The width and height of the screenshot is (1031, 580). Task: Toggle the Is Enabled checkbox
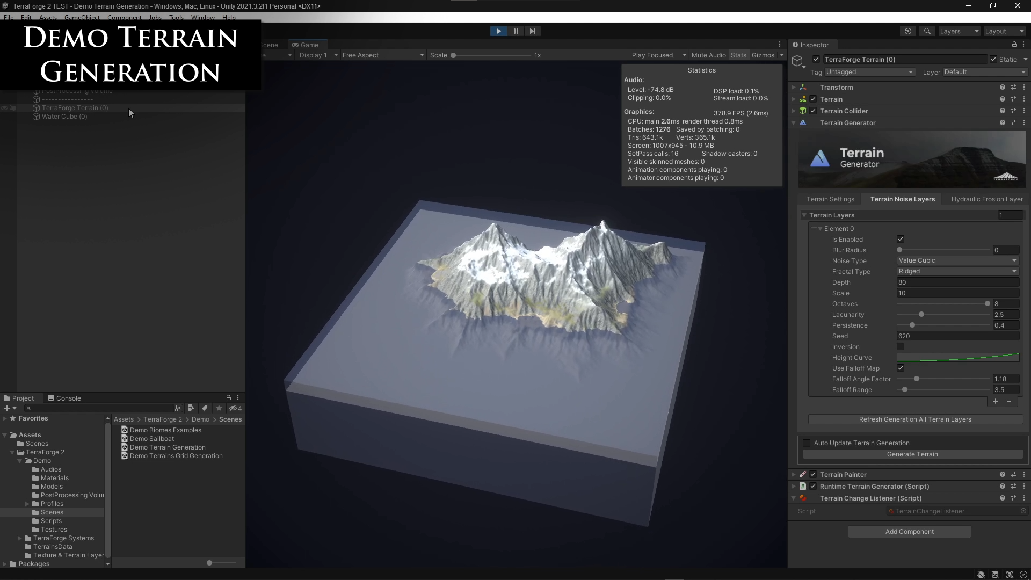901,240
